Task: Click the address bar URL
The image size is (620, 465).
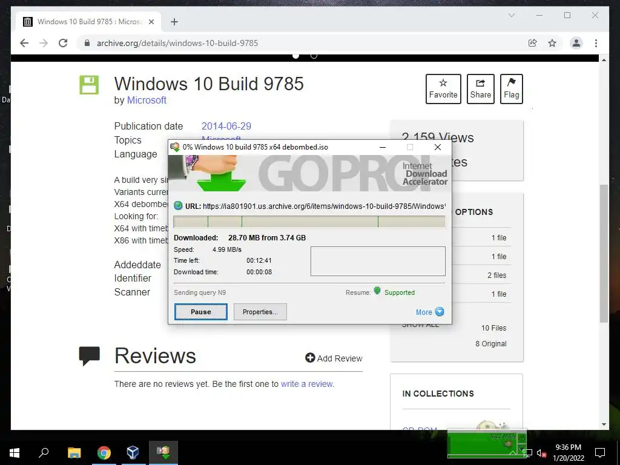Action: [177, 43]
